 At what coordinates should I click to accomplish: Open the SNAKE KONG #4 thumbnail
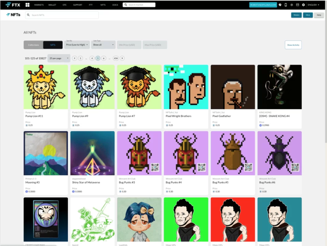(280, 87)
